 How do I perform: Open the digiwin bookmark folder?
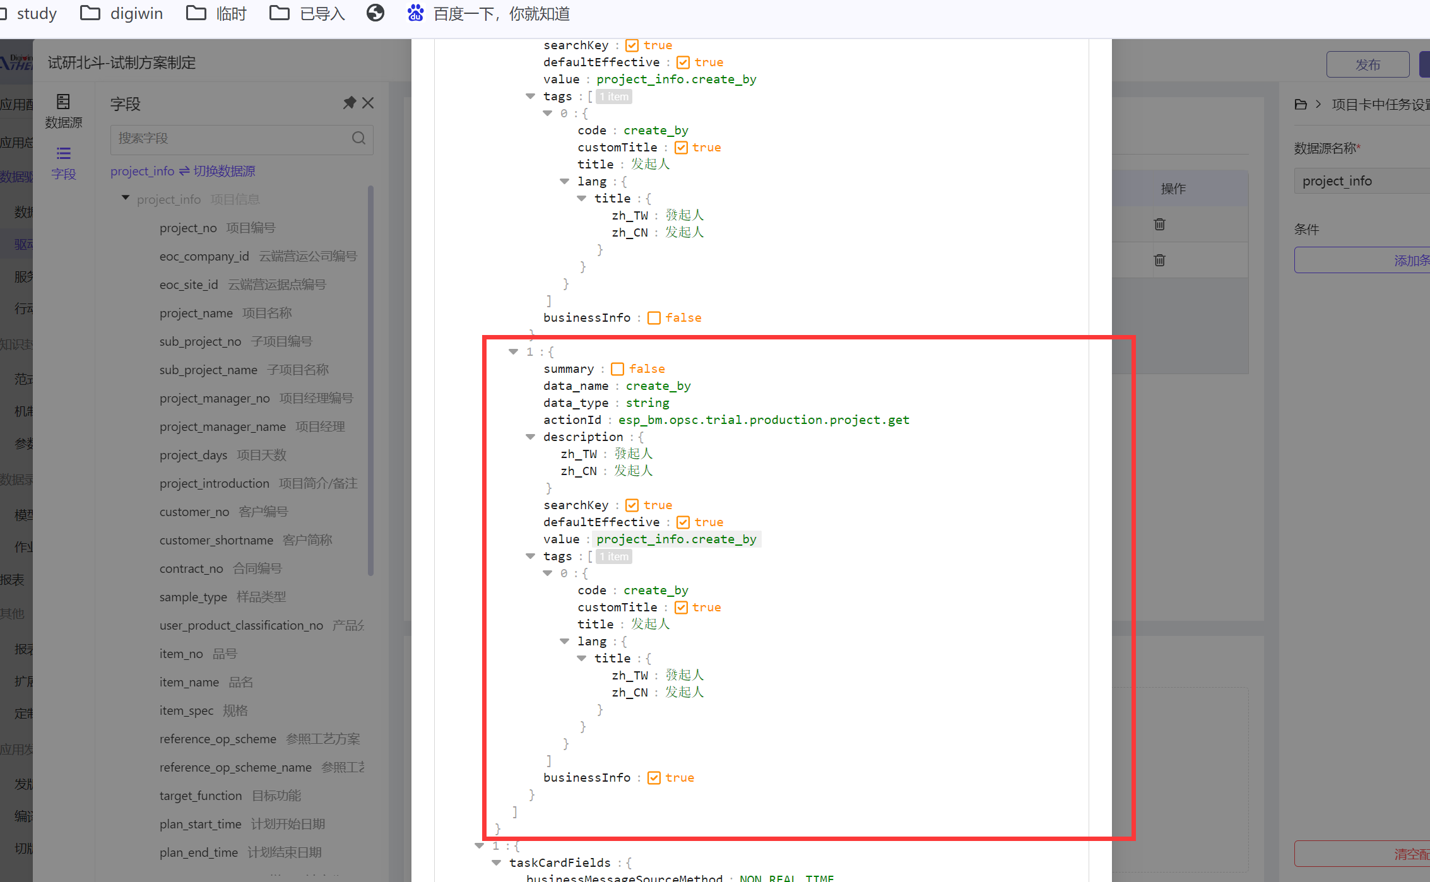tap(122, 13)
